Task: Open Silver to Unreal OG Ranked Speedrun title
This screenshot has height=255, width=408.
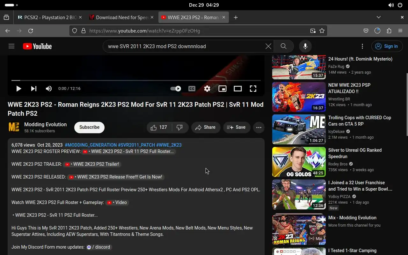Action: 355,153
